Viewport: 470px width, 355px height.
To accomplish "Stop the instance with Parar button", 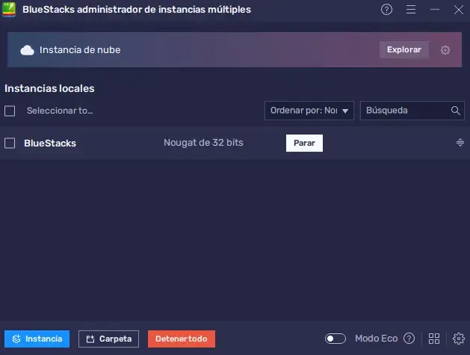I will 304,143.
